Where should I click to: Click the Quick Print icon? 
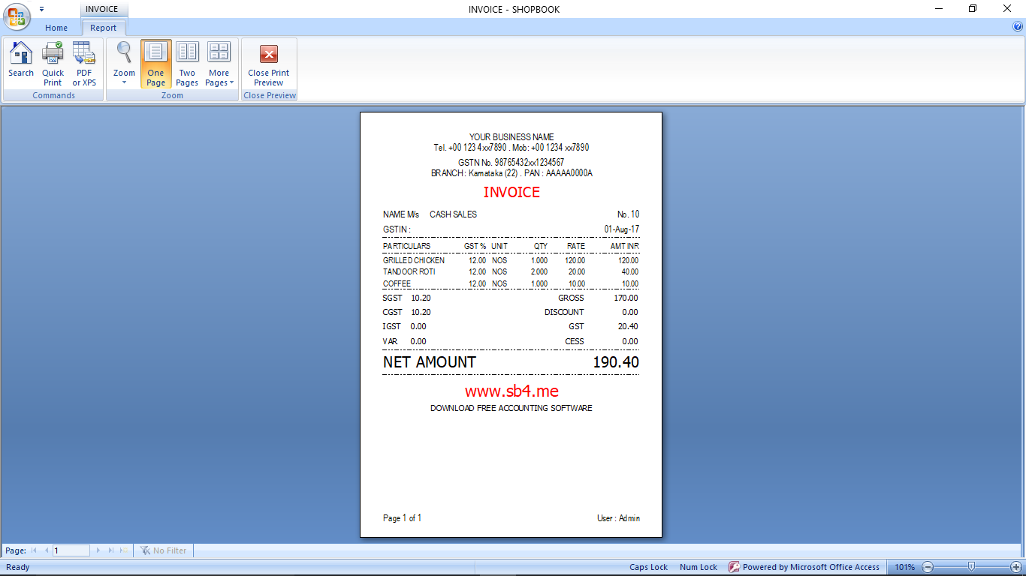(53, 63)
